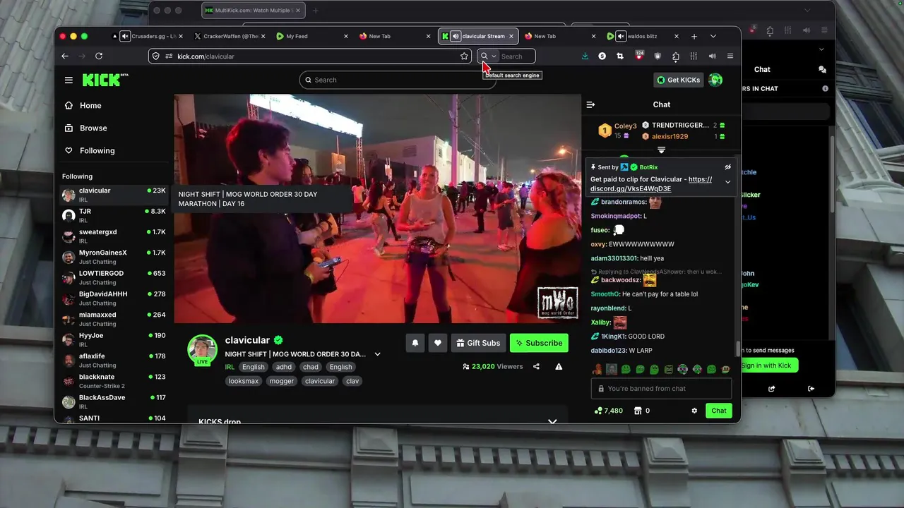Click the Kick search field

[398, 80]
